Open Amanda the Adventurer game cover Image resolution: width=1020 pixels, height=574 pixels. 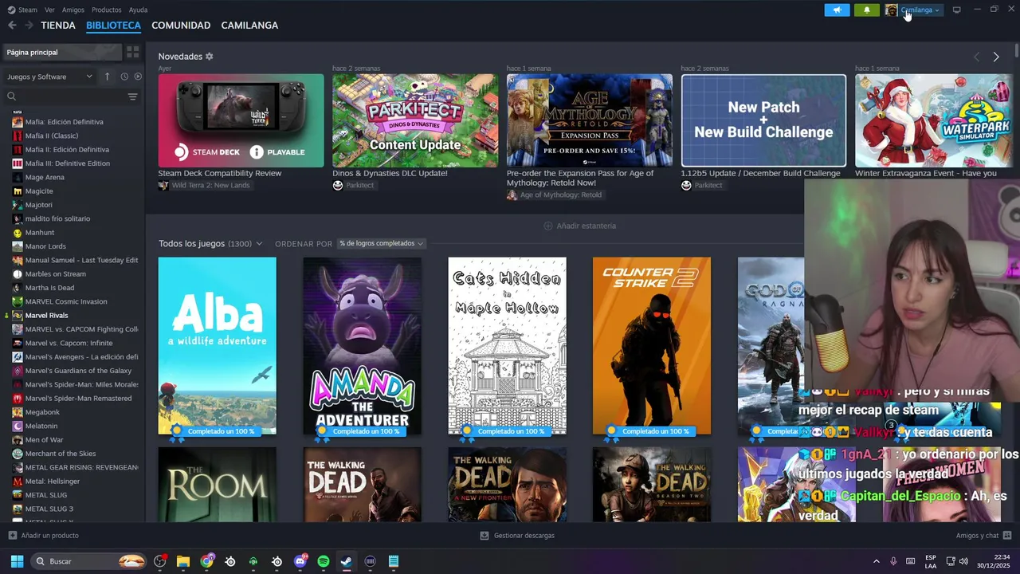click(x=362, y=346)
